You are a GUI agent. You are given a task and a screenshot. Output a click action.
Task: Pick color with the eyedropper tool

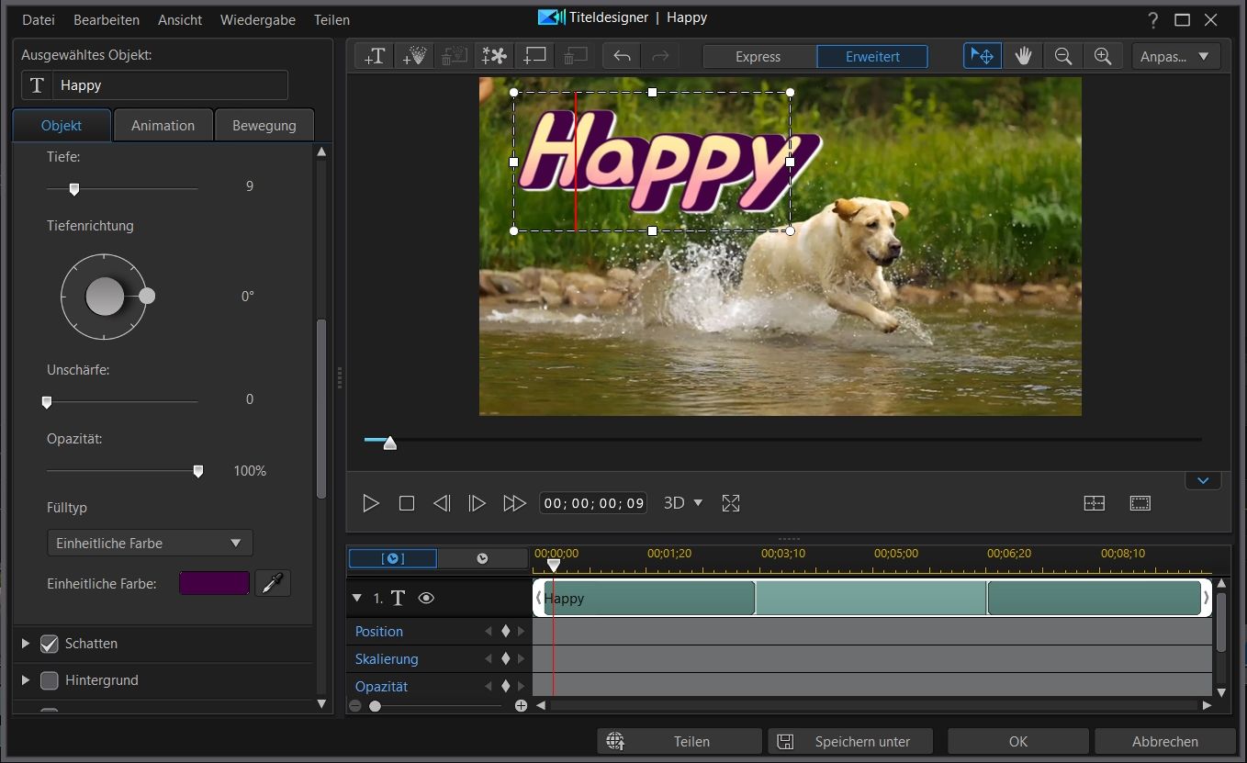click(x=273, y=583)
